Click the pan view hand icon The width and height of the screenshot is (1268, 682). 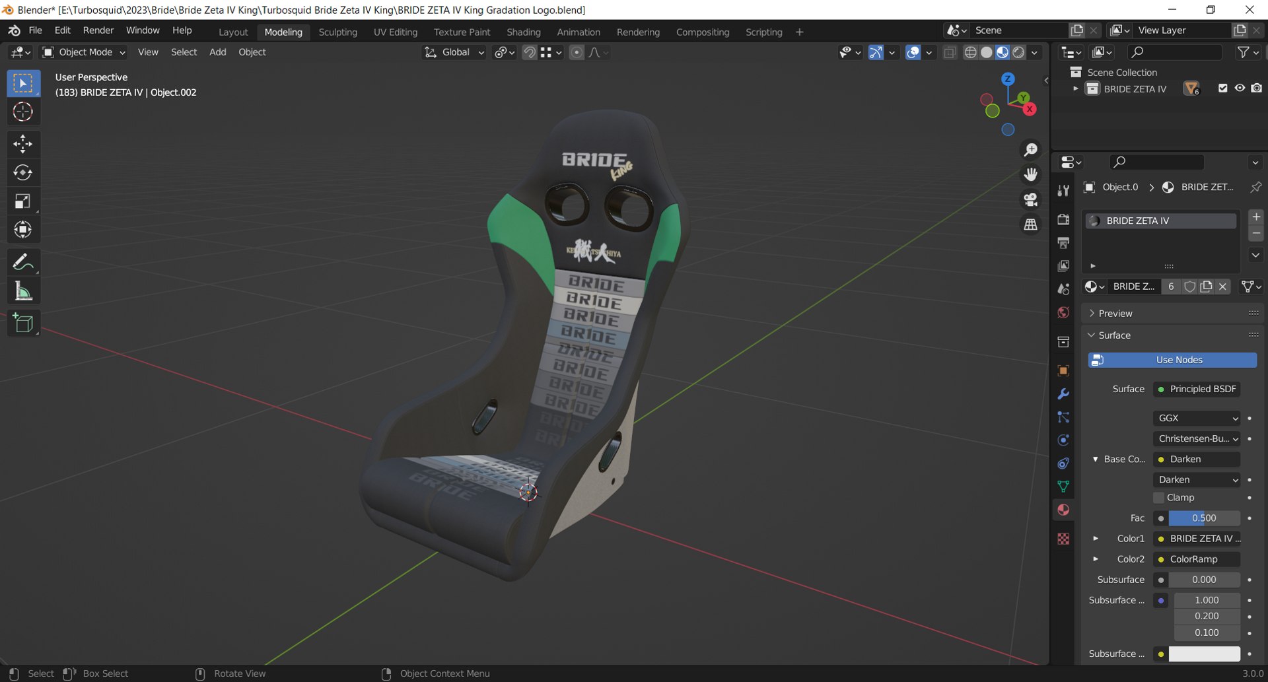(x=1030, y=174)
